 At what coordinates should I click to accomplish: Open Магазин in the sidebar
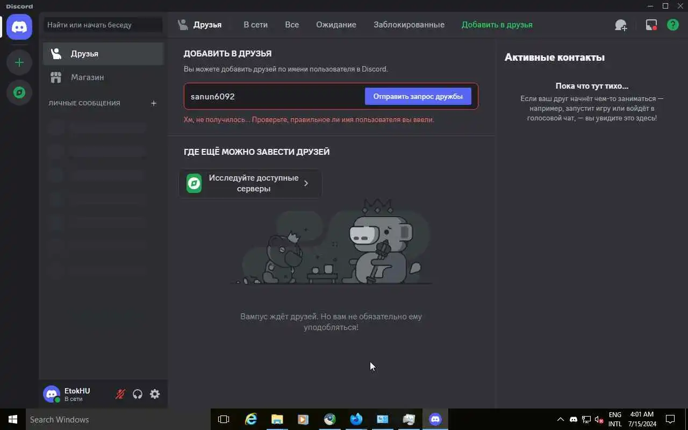coord(103,77)
